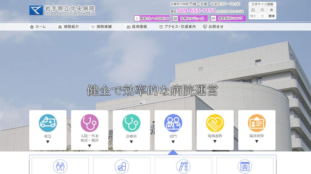The width and height of the screenshot is (311, 174).
Task: Expand the arrow under 臨床研修
Action: tap(257, 141)
